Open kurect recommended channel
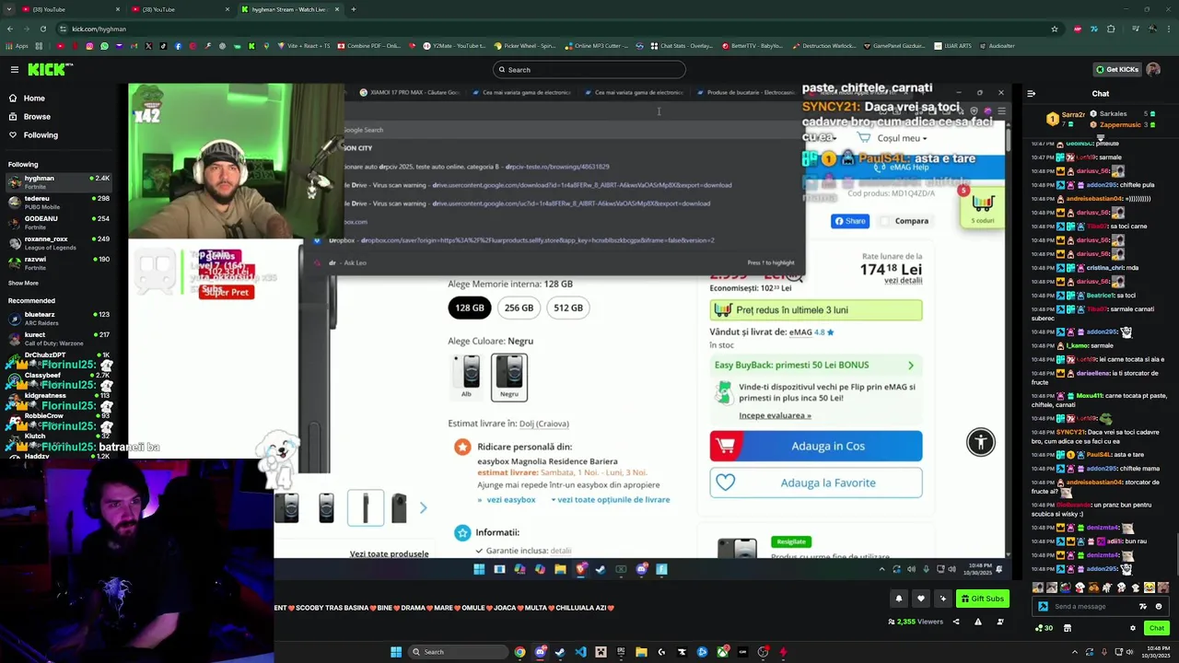The image size is (1179, 663). click(x=57, y=338)
